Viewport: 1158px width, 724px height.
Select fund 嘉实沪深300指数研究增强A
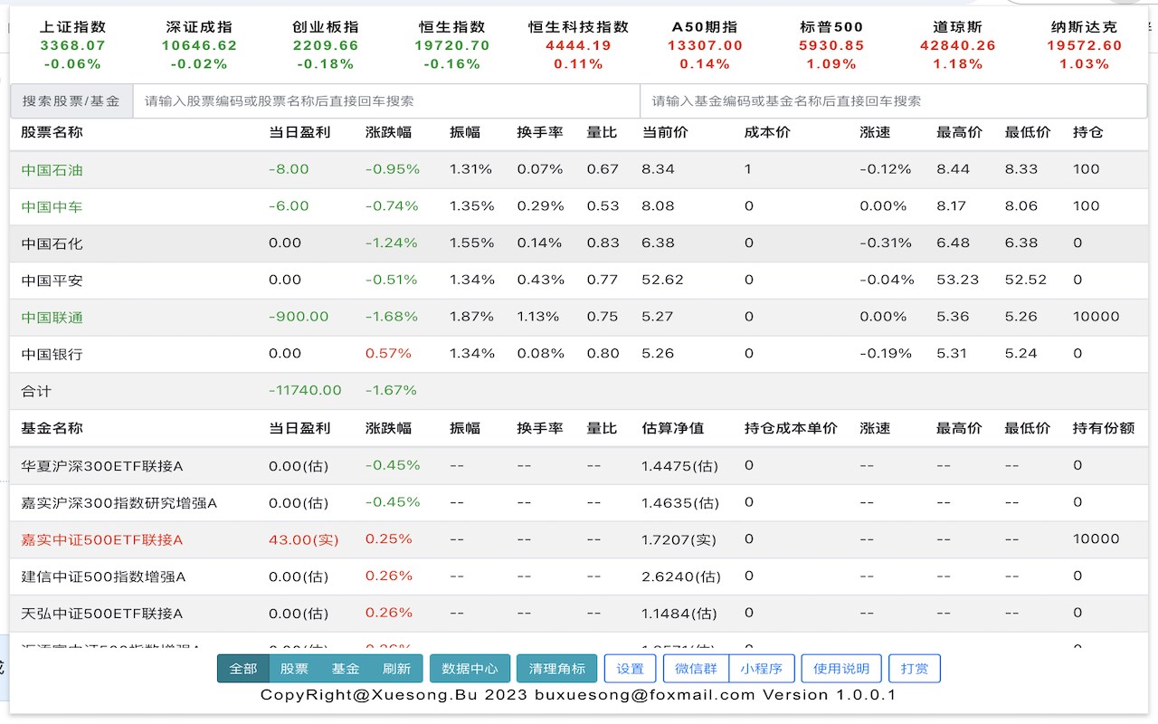click(x=119, y=502)
